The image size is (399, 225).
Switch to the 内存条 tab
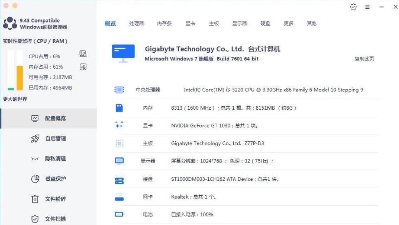164,24
